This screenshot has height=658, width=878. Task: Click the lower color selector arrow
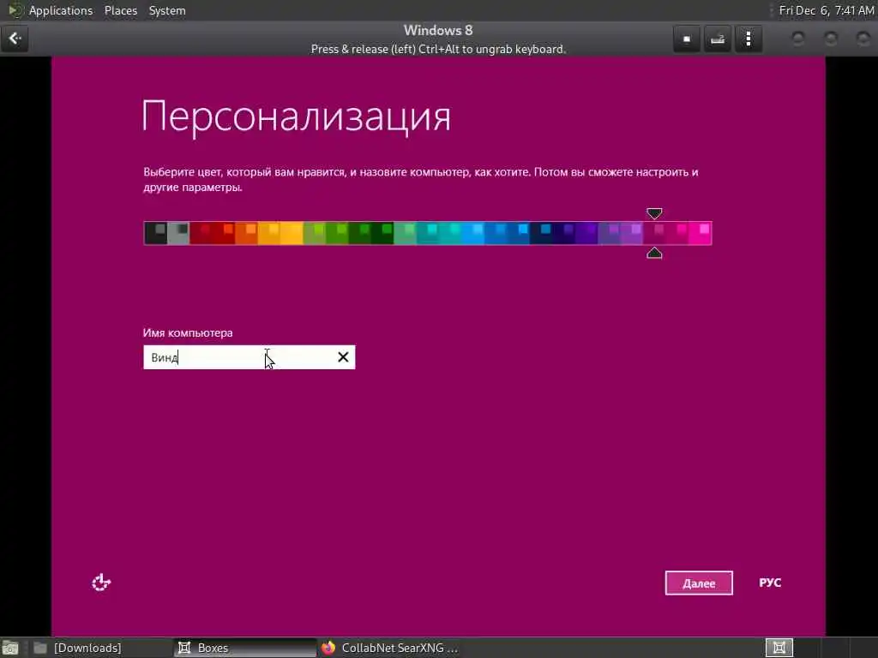click(x=654, y=253)
